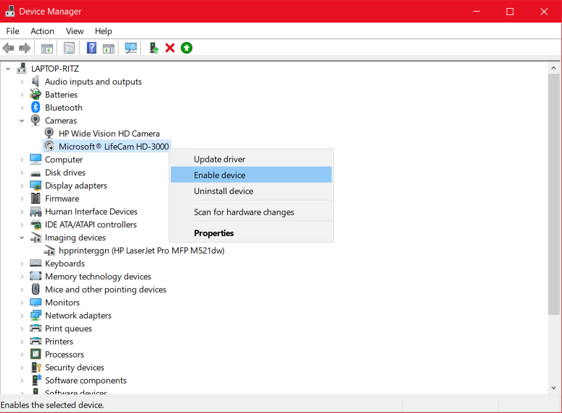Select the Disk drives label
The width and height of the screenshot is (562, 413).
coord(65,173)
